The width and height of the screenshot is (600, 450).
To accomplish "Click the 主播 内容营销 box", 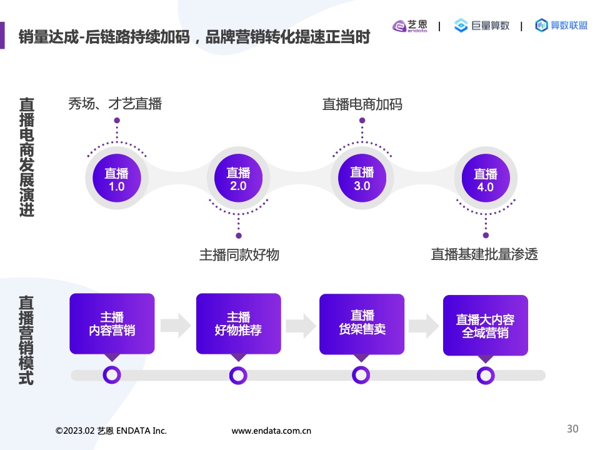I will 112,324.
